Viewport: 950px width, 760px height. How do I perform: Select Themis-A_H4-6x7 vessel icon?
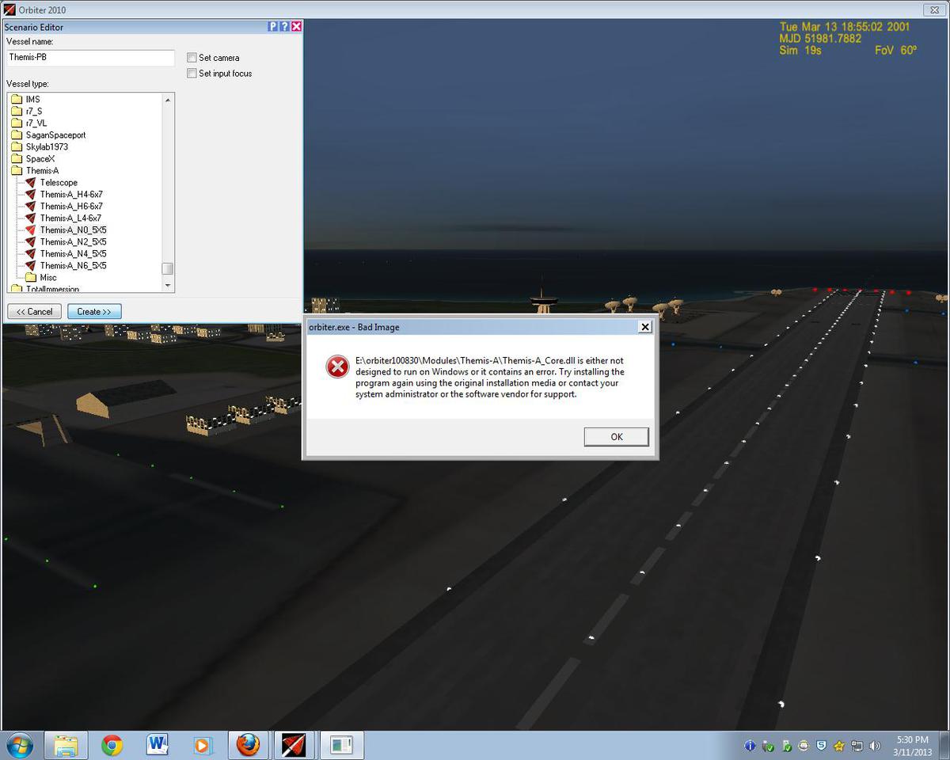31,194
